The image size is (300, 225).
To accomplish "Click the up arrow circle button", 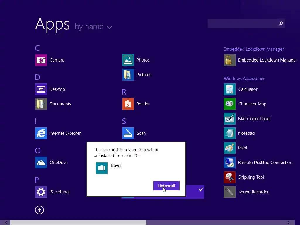I will (x=40, y=210).
